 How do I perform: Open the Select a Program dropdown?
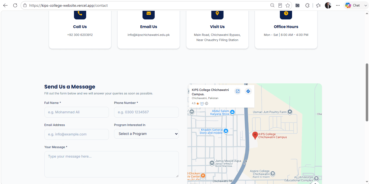(x=146, y=134)
